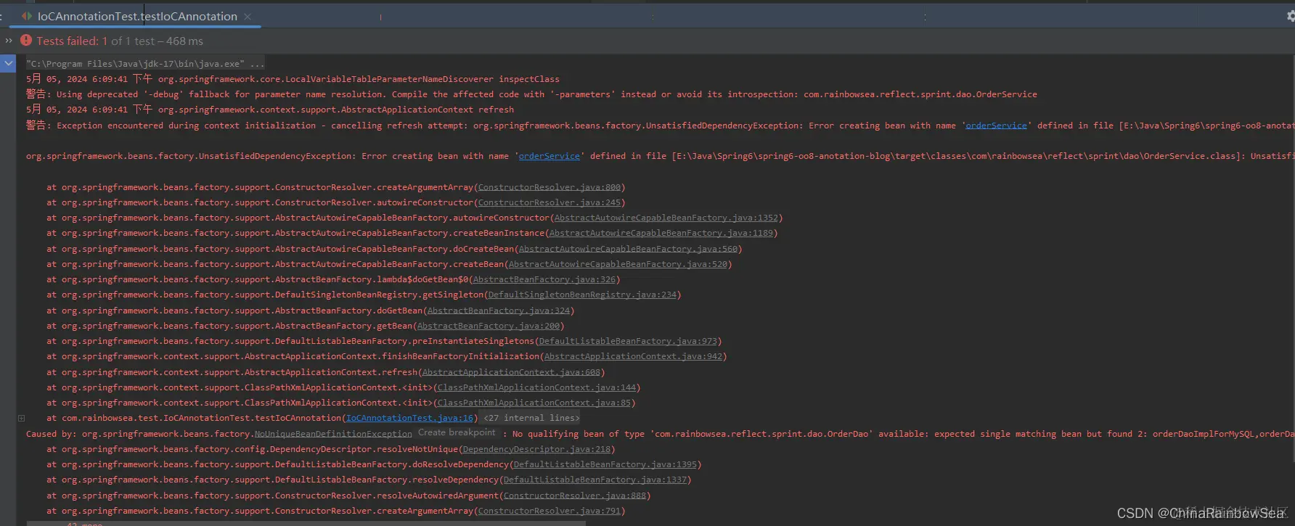Open link ClassPathXmlApplicationContext.java:144
This screenshot has height=526, width=1295.
point(536,387)
